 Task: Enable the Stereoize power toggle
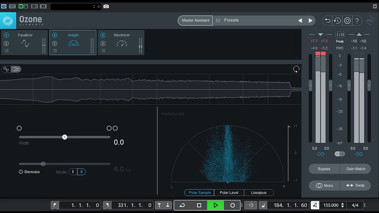pyautogui.click(x=21, y=172)
